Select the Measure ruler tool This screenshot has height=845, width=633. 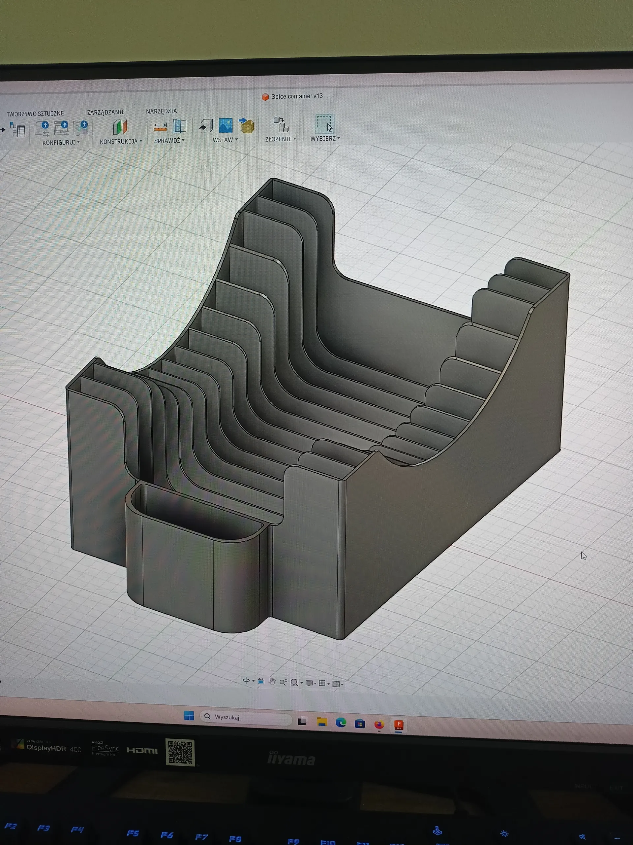tap(160, 126)
